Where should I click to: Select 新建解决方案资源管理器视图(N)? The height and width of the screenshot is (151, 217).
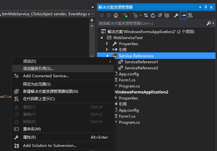click(x=63, y=92)
